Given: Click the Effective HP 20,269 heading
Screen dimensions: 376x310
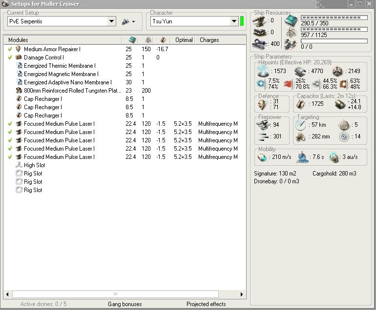Looking at the screenshot, I should 295,62.
